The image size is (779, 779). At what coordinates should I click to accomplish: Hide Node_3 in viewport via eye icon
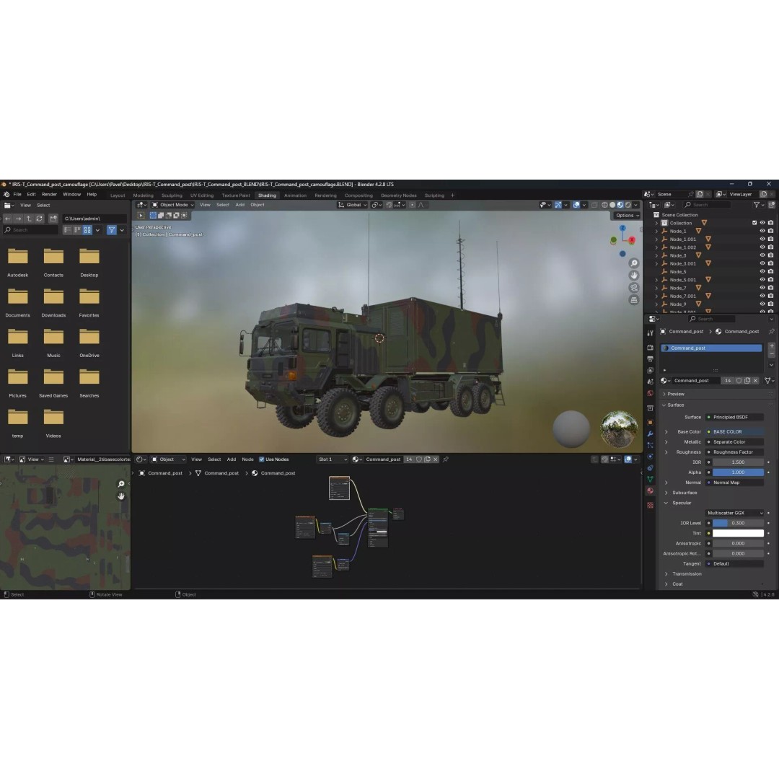pyautogui.click(x=762, y=255)
